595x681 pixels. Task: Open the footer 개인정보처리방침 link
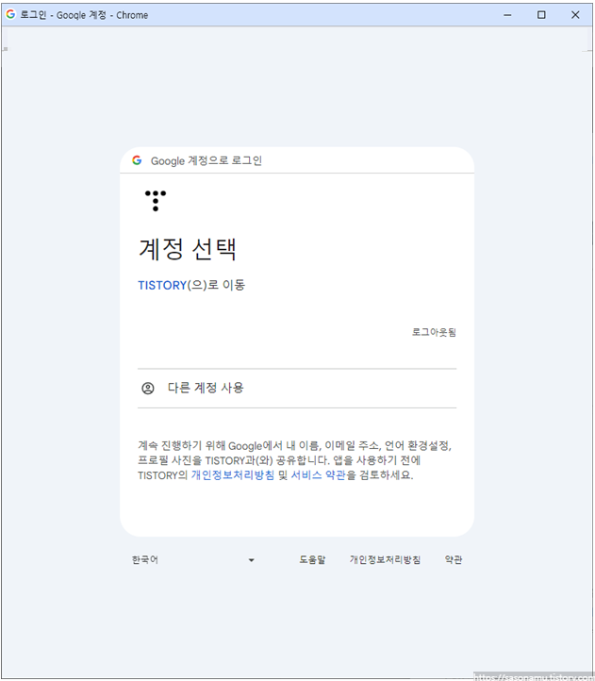click(385, 559)
